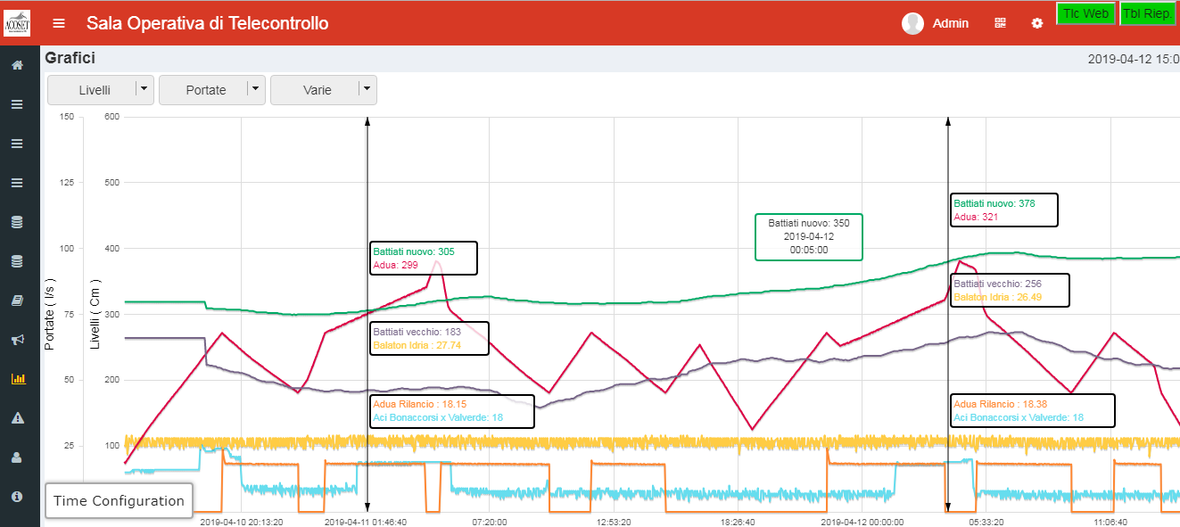Click the Admin avatar picture
The height and width of the screenshot is (527, 1180).
912,23
